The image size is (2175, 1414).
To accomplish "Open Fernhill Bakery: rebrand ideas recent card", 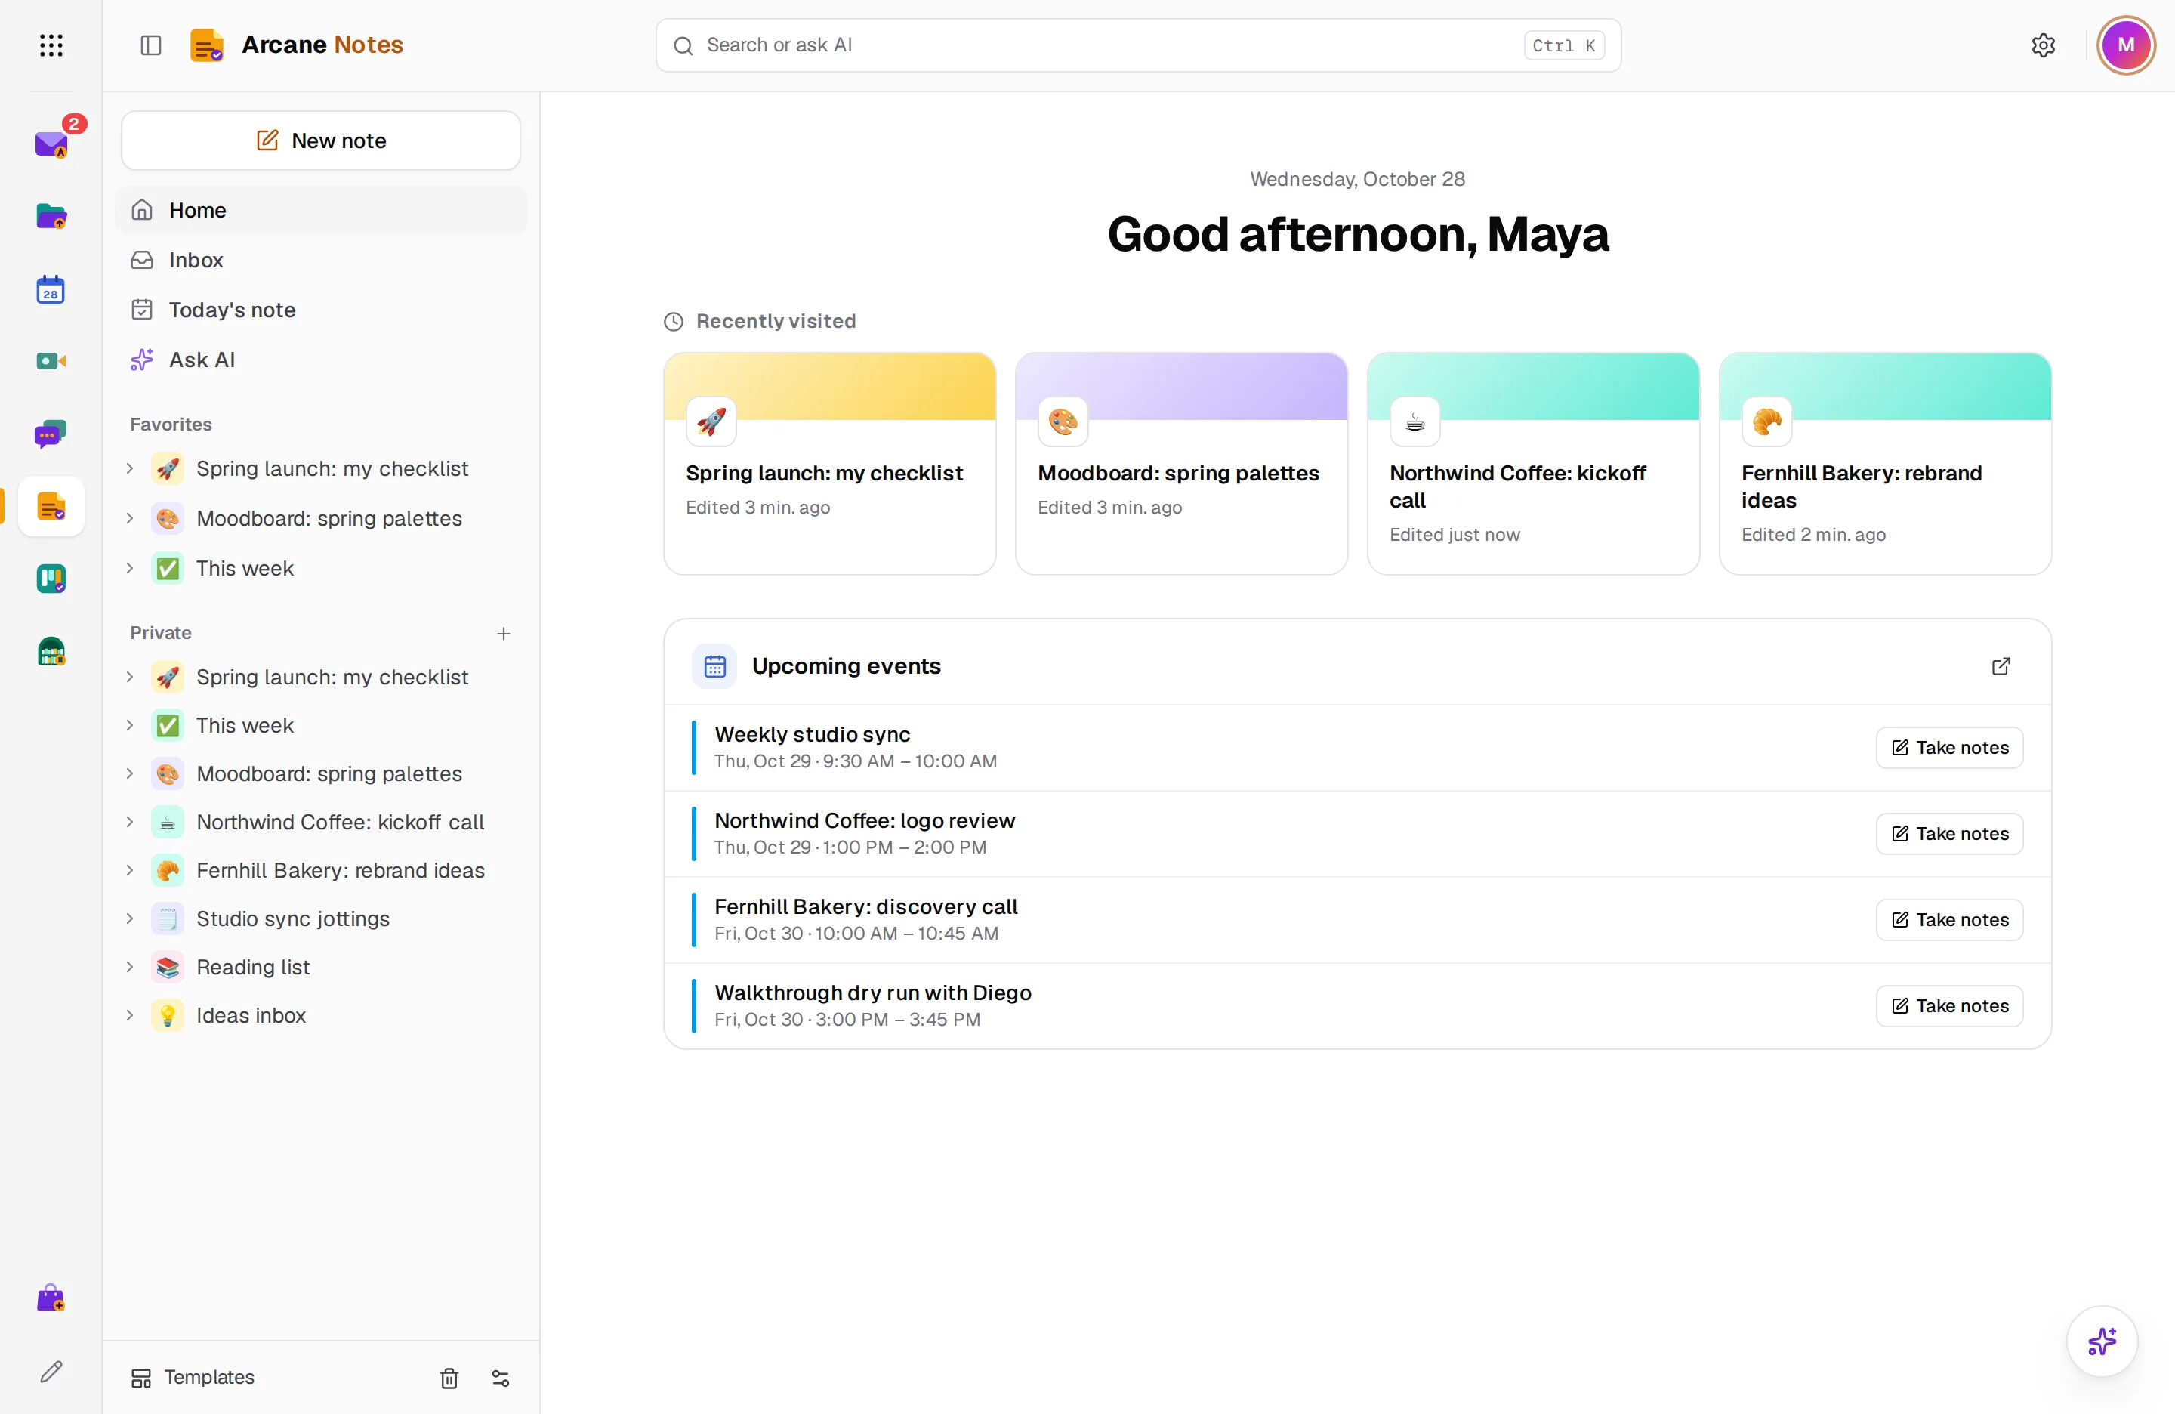I will 1884,464.
